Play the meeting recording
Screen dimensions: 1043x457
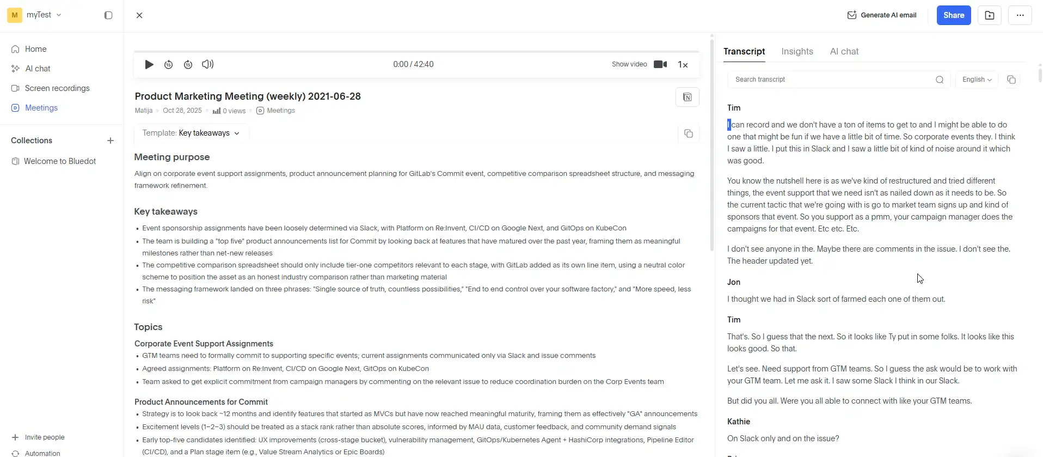[149, 64]
